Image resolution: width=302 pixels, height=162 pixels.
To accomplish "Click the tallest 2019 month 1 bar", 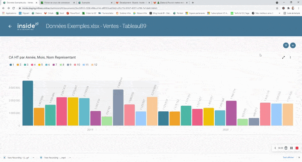I will pyautogui.click(x=28, y=103).
